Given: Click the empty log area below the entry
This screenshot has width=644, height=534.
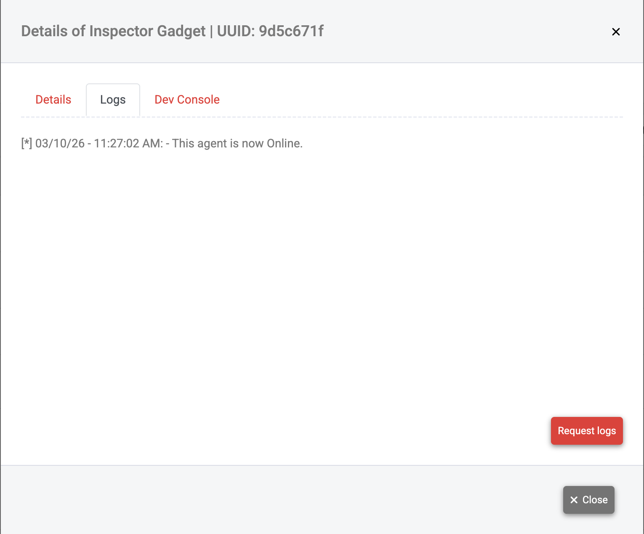Looking at the screenshot, I should point(295,274).
